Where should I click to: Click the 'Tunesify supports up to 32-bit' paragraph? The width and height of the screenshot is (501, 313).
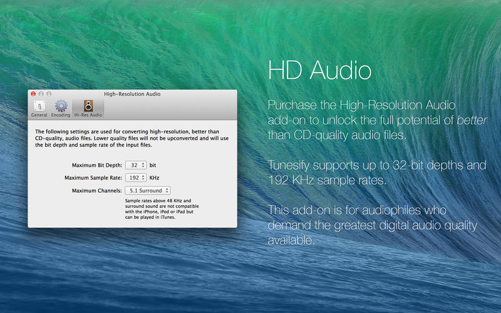click(x=377, y=173)
